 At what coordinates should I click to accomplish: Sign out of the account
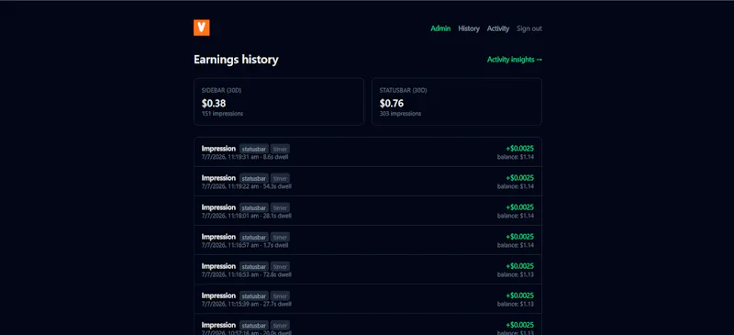529,28
